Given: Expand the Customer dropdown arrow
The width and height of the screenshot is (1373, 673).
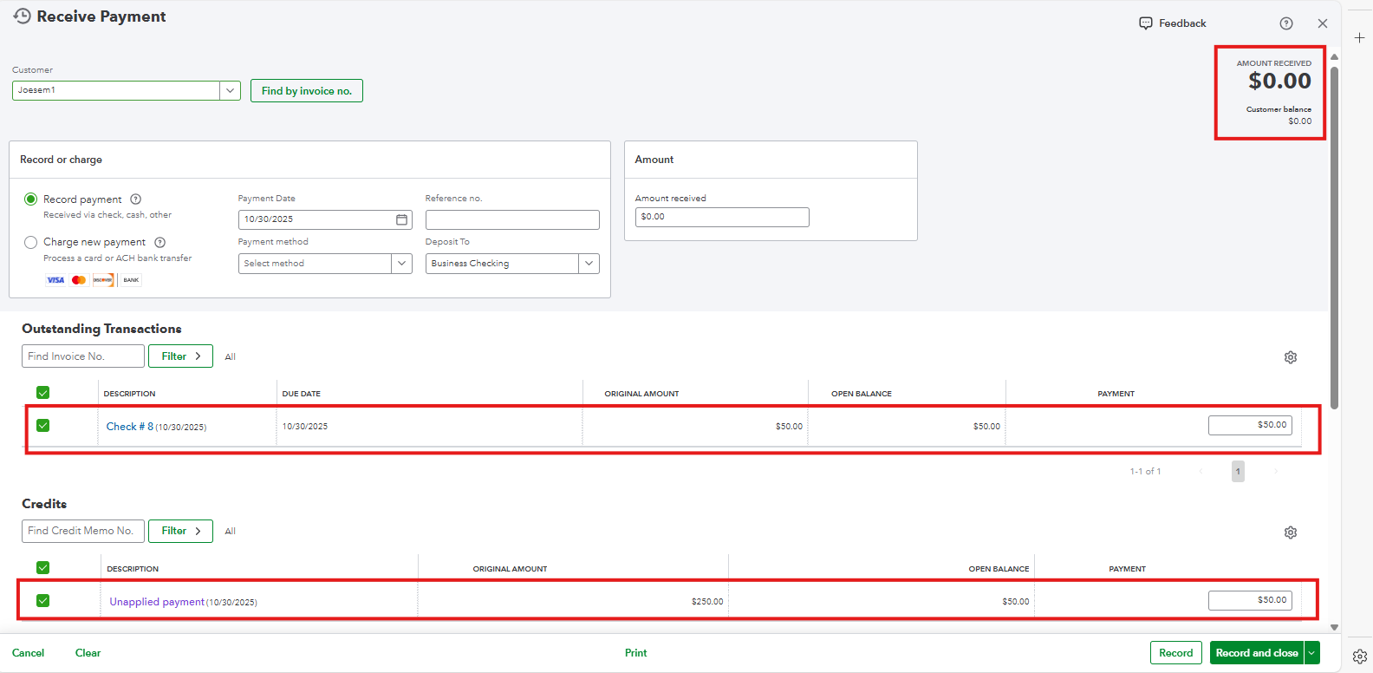Looking at the screenshot, I should (230, 90).
